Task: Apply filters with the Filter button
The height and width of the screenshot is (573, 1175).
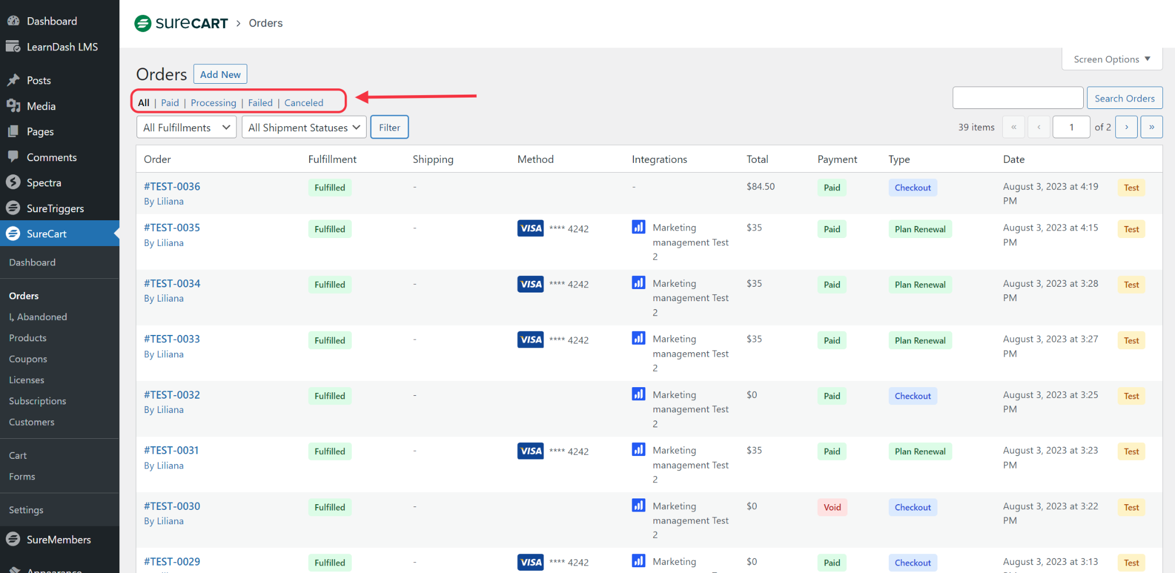Action: click(389, 127)
